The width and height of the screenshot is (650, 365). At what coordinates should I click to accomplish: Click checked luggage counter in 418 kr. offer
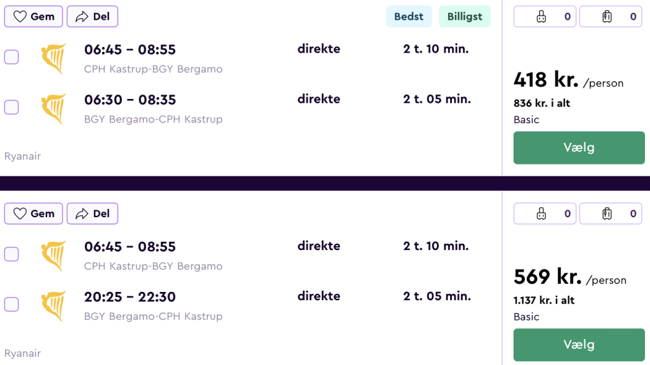click(x=611, y=17)
